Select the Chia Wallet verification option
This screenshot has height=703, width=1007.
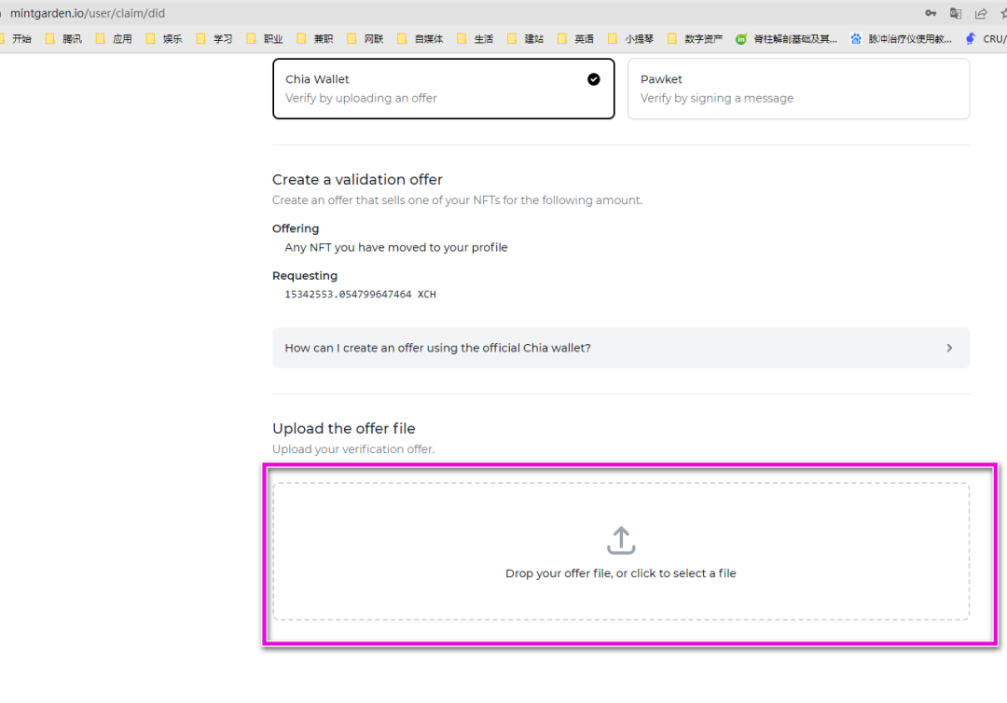pyautogui.click(x=443, y=89)
